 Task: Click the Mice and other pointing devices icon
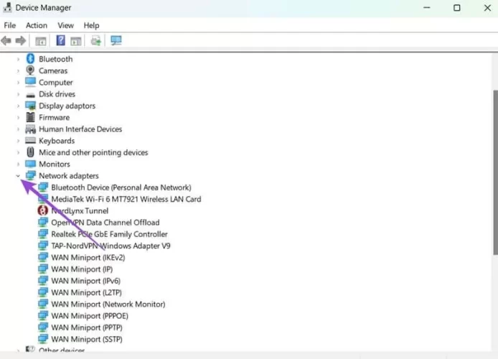click(31, 153)
